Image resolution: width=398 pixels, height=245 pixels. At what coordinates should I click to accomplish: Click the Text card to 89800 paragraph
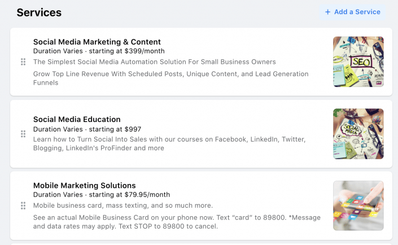(177, 222)
